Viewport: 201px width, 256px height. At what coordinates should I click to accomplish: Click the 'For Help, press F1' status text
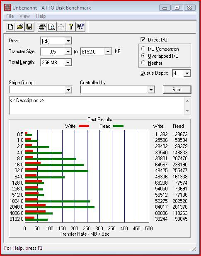[23, 248]
